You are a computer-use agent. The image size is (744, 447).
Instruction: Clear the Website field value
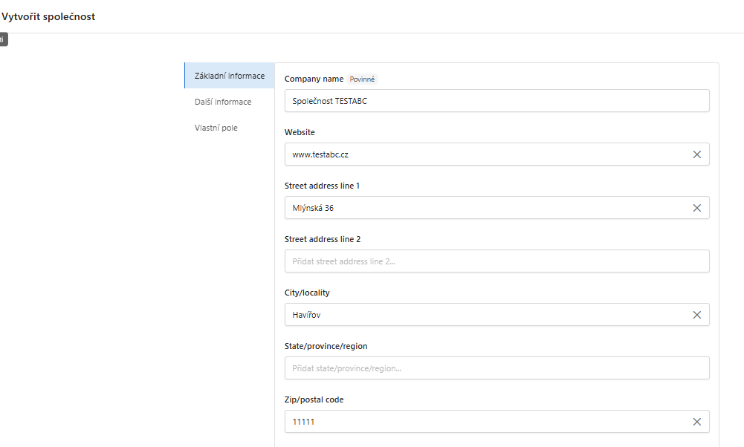click(696, 154)
